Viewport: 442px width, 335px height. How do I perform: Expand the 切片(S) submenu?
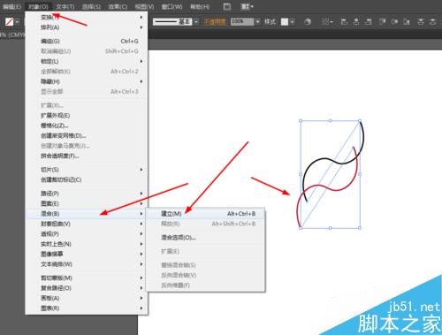(87, 170)
